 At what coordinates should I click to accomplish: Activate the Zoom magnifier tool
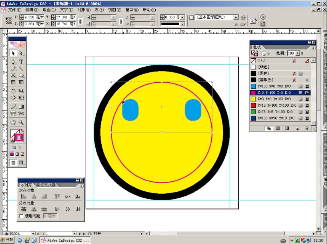[21, 123]
